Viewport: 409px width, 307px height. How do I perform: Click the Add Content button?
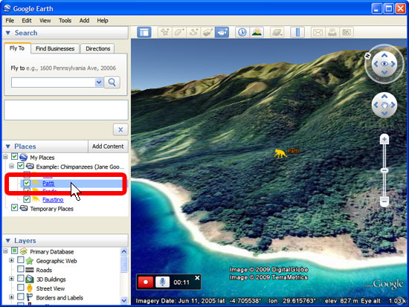pos(108,146)
